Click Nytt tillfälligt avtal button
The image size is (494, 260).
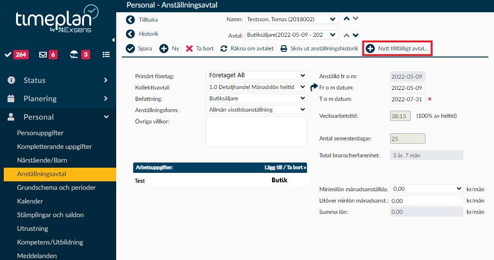click(397, 49)
